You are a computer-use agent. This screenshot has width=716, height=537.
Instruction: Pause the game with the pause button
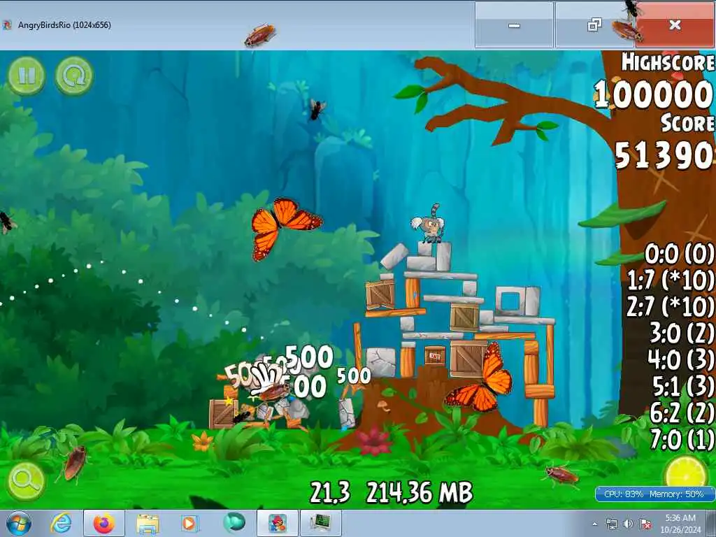[26, 76]
